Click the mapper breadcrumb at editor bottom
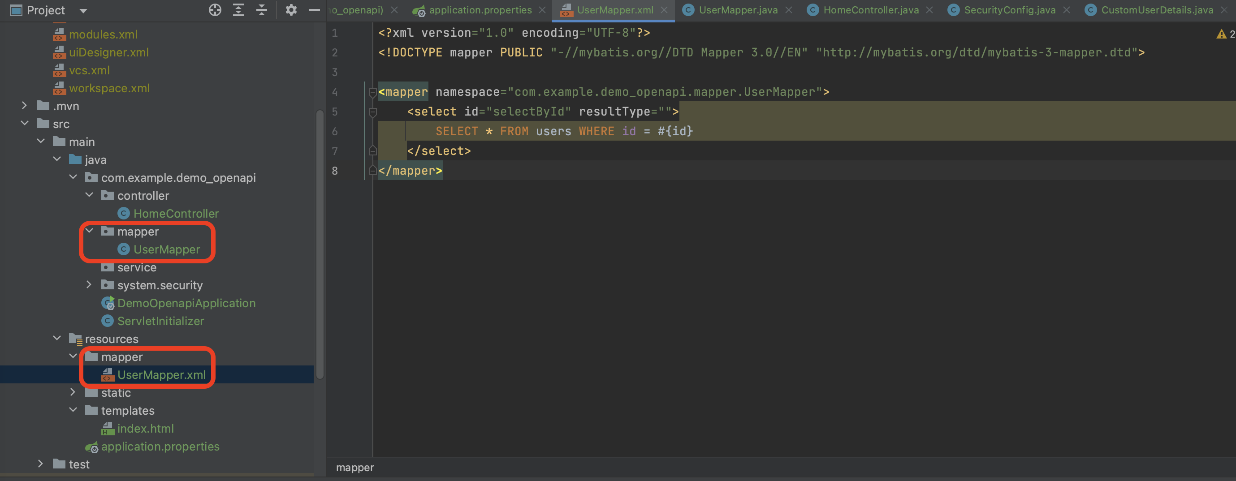 [355, 468]
